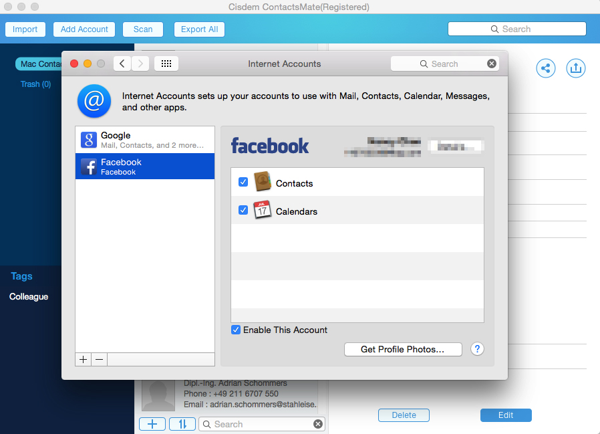Focus the ContactsMate top search field

517,29
